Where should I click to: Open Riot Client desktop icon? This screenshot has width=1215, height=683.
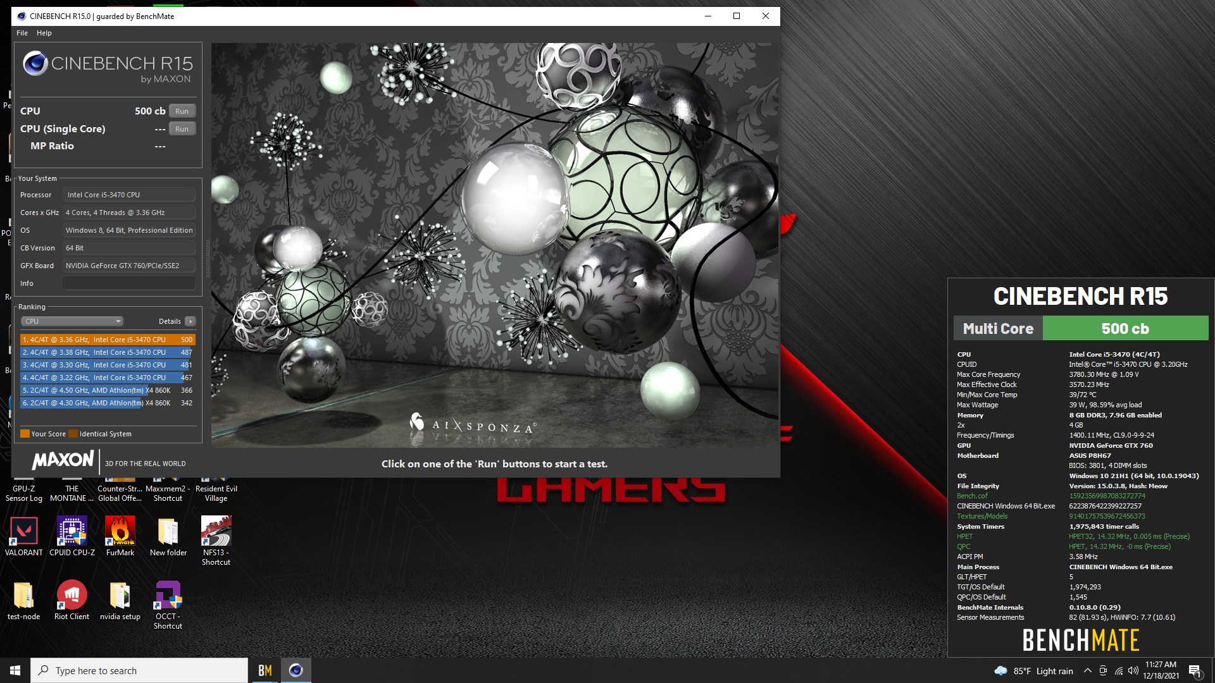pyautogui.click(x=72, y=601)
